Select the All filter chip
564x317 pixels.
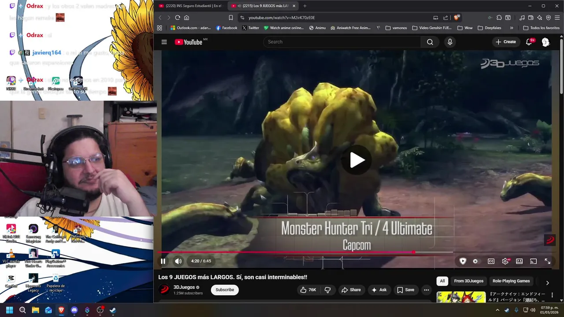click(442, 281)
